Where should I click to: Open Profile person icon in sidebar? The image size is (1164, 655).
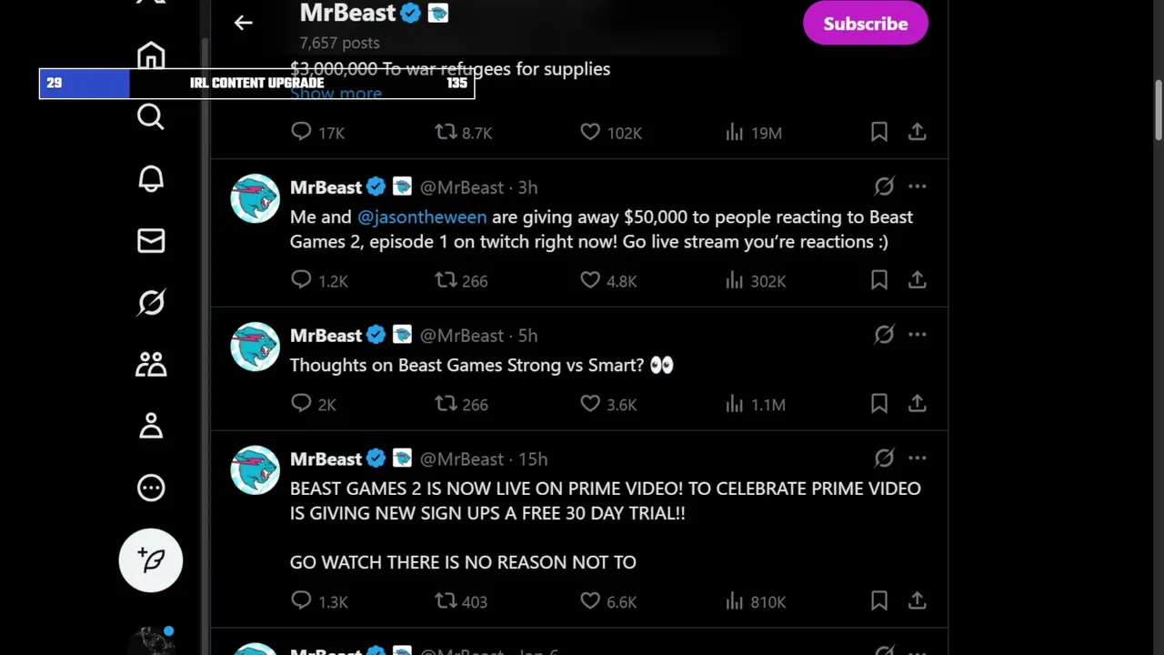(151, 426)
